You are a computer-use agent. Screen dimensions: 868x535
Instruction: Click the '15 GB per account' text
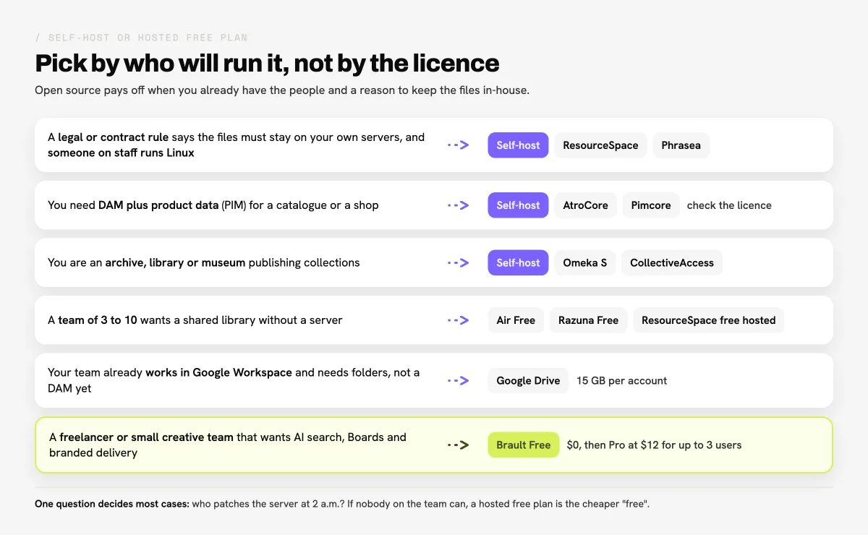(x=621, y=380)
